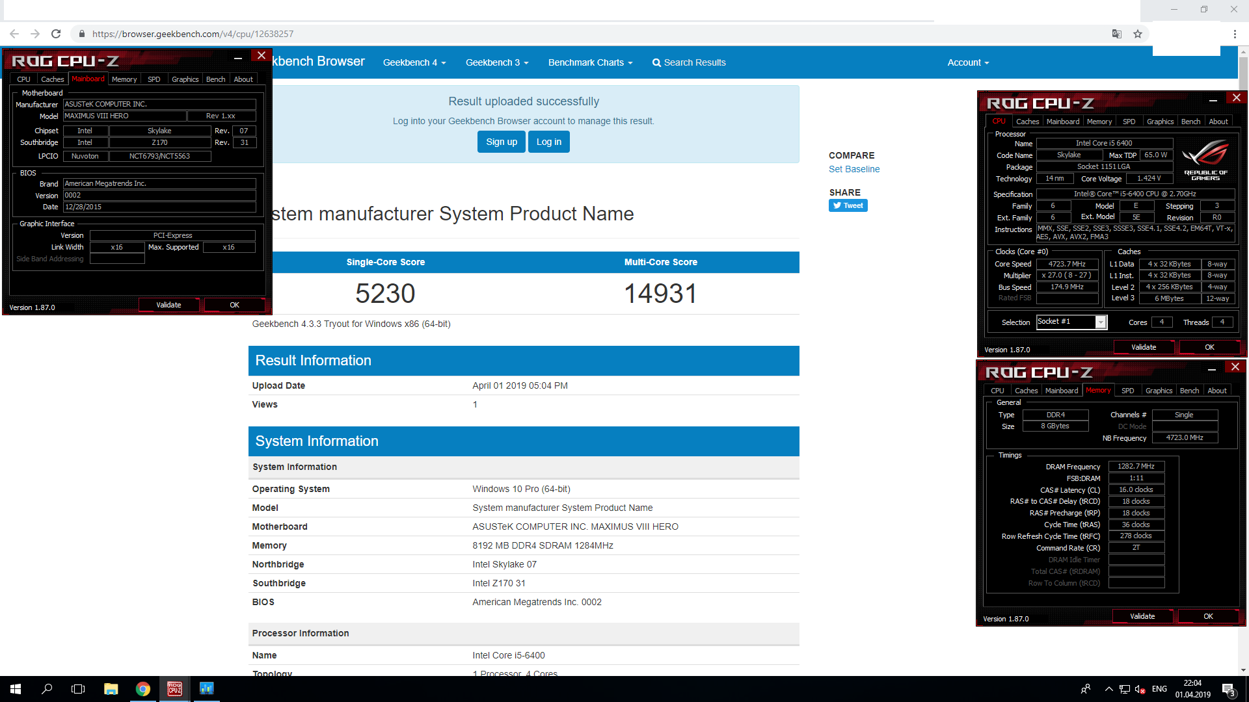This screenshot has width=1249, height=702.
Task: Open File Explorer from the taskbar
Action: [111, 689]
